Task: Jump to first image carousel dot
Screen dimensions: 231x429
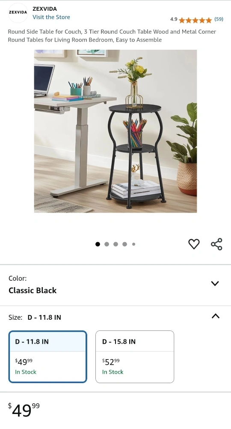Action: coord(98,244)
